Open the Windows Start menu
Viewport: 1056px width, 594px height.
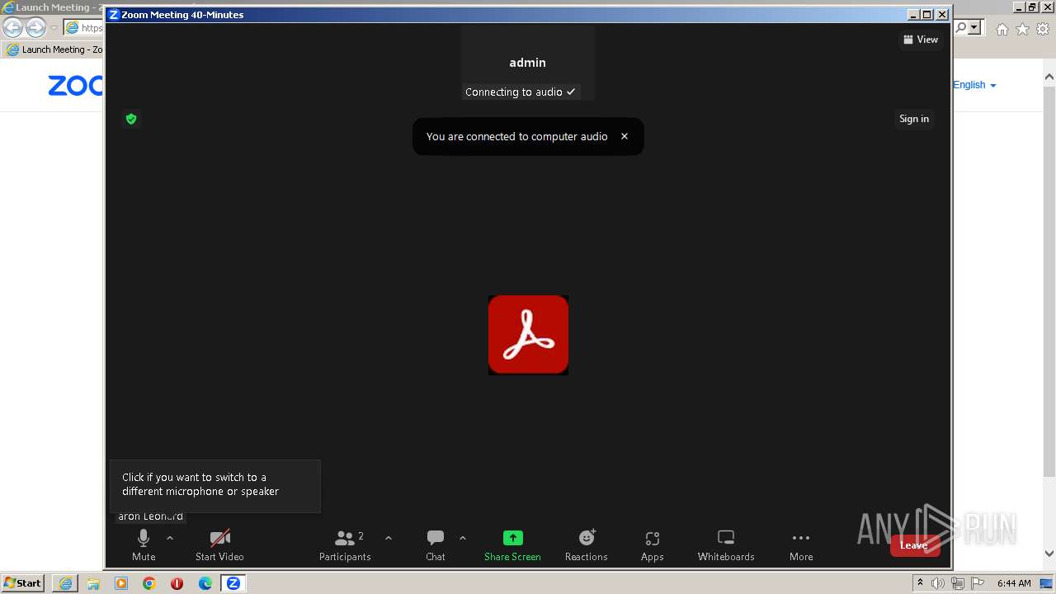point(22,582)
